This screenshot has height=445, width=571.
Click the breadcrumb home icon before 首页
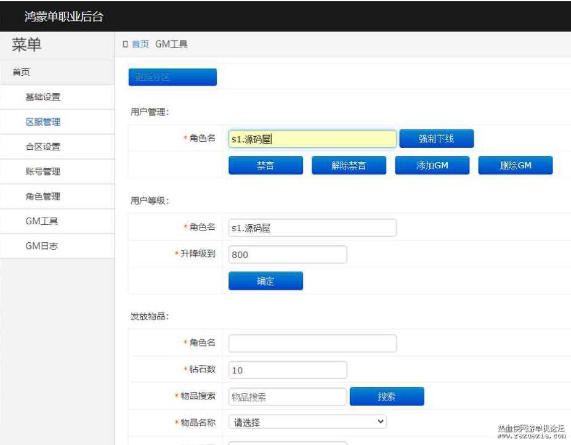125,44
